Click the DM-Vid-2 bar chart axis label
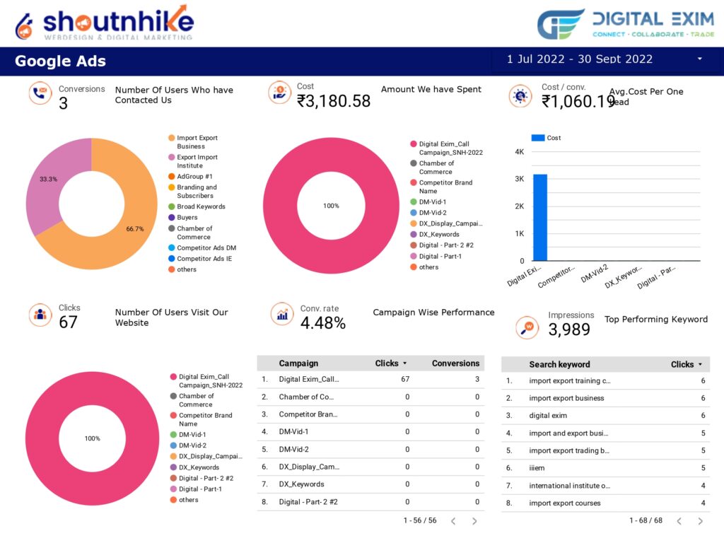This screenshot has height=543, width=724. coord(595,274)
